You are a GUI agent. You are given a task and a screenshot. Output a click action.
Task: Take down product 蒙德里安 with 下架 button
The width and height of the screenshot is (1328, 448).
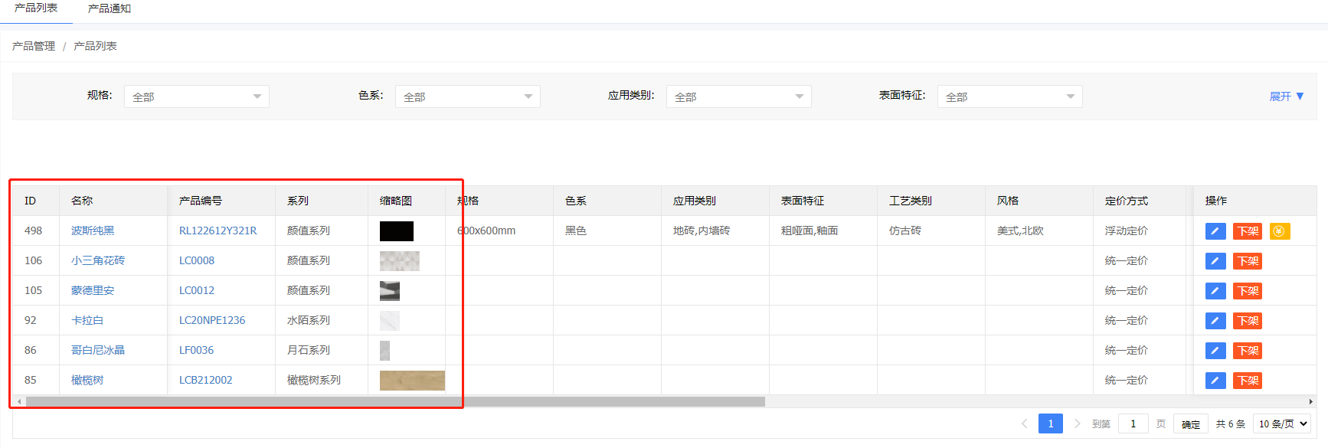tap(1248, 291)
